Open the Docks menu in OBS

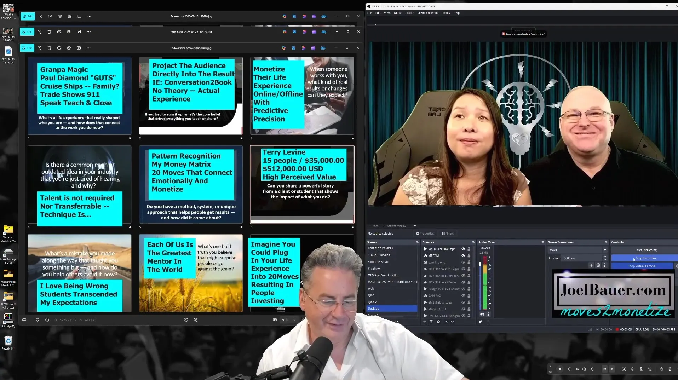click(x=398, y=13)
